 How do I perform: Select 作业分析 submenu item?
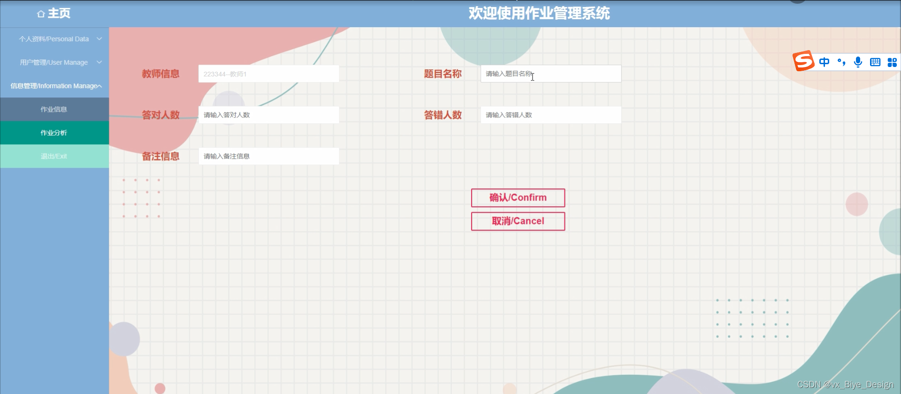[54, 133]
